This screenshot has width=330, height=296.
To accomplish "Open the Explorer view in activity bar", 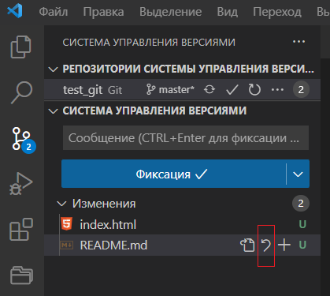I will [21, 47].
